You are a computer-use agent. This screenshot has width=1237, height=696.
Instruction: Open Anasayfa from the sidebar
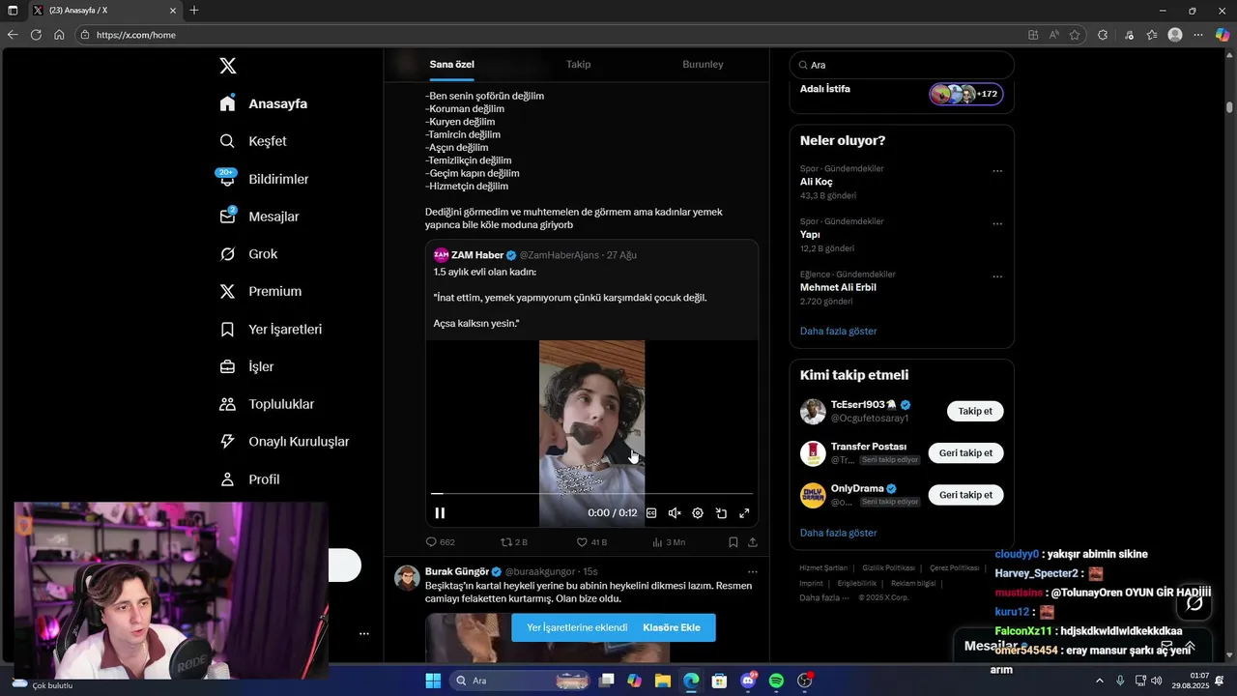coord(263,103)
